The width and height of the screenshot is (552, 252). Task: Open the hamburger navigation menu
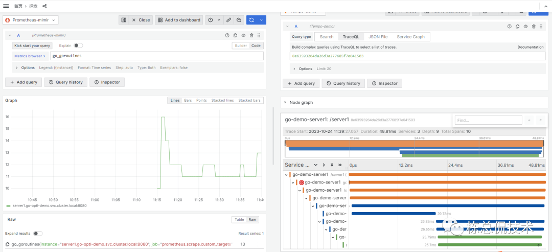pos(6,6)
